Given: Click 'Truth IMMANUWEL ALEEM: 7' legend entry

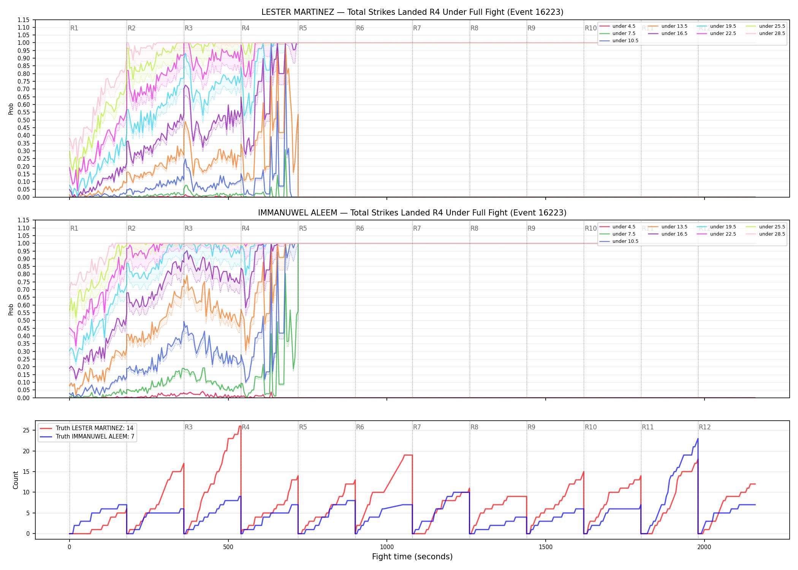Looking at the screenshot, I should [x=87, y=437].
